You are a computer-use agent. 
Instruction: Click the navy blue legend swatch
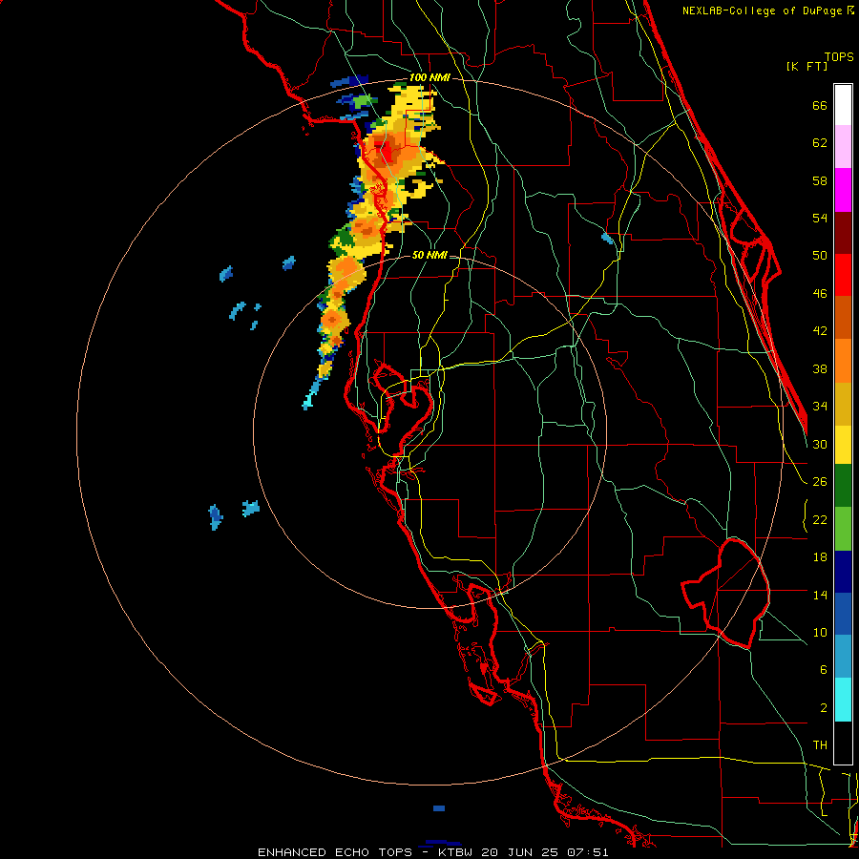coord(843,572)
